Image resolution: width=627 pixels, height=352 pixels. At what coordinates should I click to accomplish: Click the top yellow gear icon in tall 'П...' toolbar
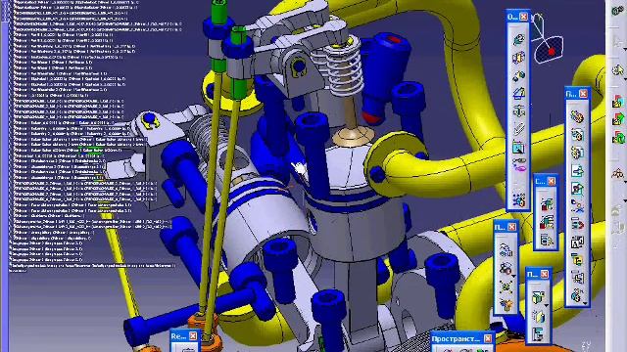tap(577, 117)
